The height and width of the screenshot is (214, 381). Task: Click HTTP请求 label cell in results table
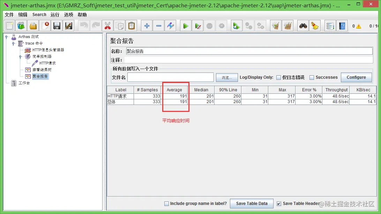pos(120,96)
